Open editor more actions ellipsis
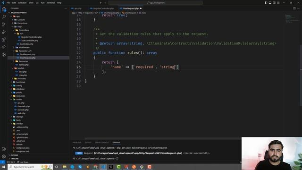302x170 pixels. pos(299,8)
